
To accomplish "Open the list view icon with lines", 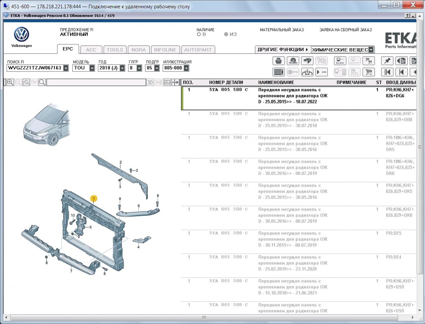I will (279, 72).
